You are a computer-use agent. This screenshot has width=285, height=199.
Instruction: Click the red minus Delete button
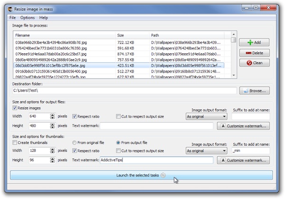(254, 53)
